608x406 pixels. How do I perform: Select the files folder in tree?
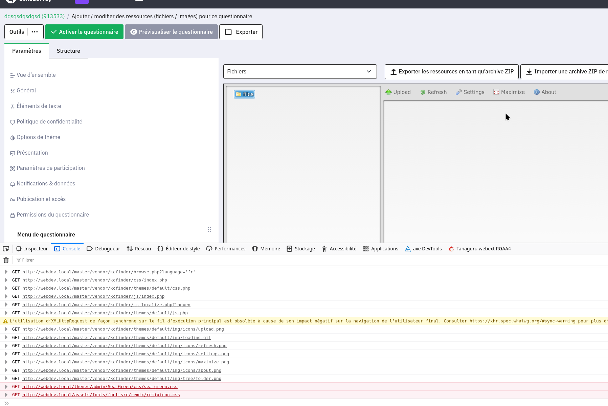click(244, 94)
